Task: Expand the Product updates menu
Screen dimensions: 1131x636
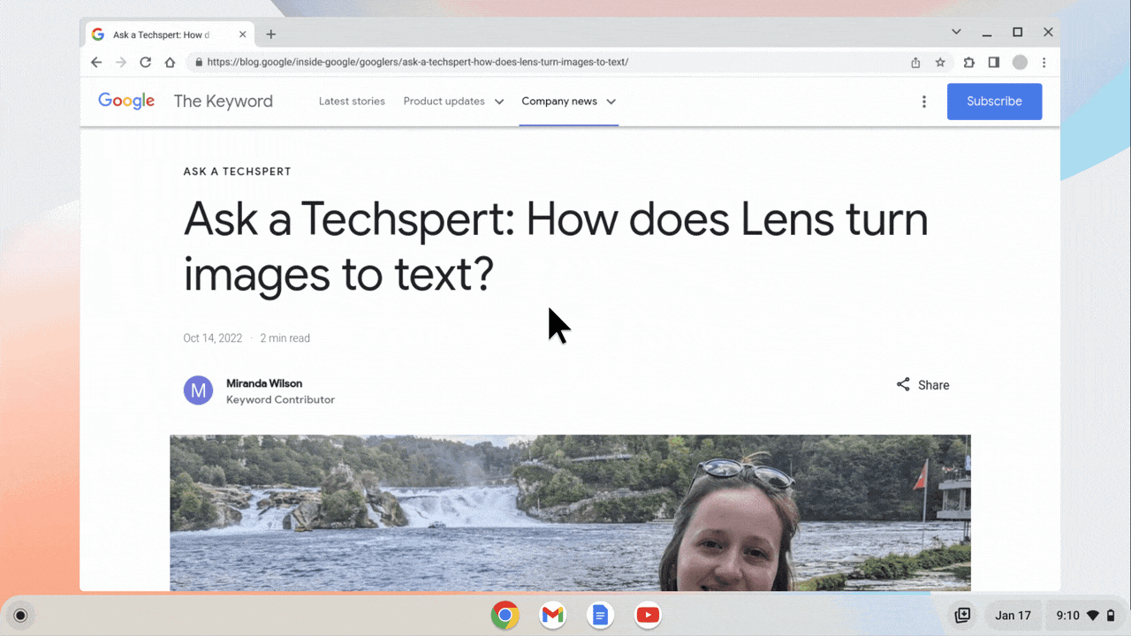Action: click(x=453, y=102)
